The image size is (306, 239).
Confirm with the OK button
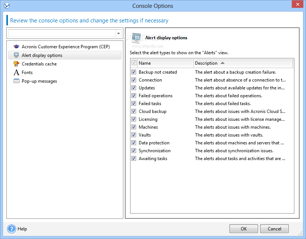[243, 229]
